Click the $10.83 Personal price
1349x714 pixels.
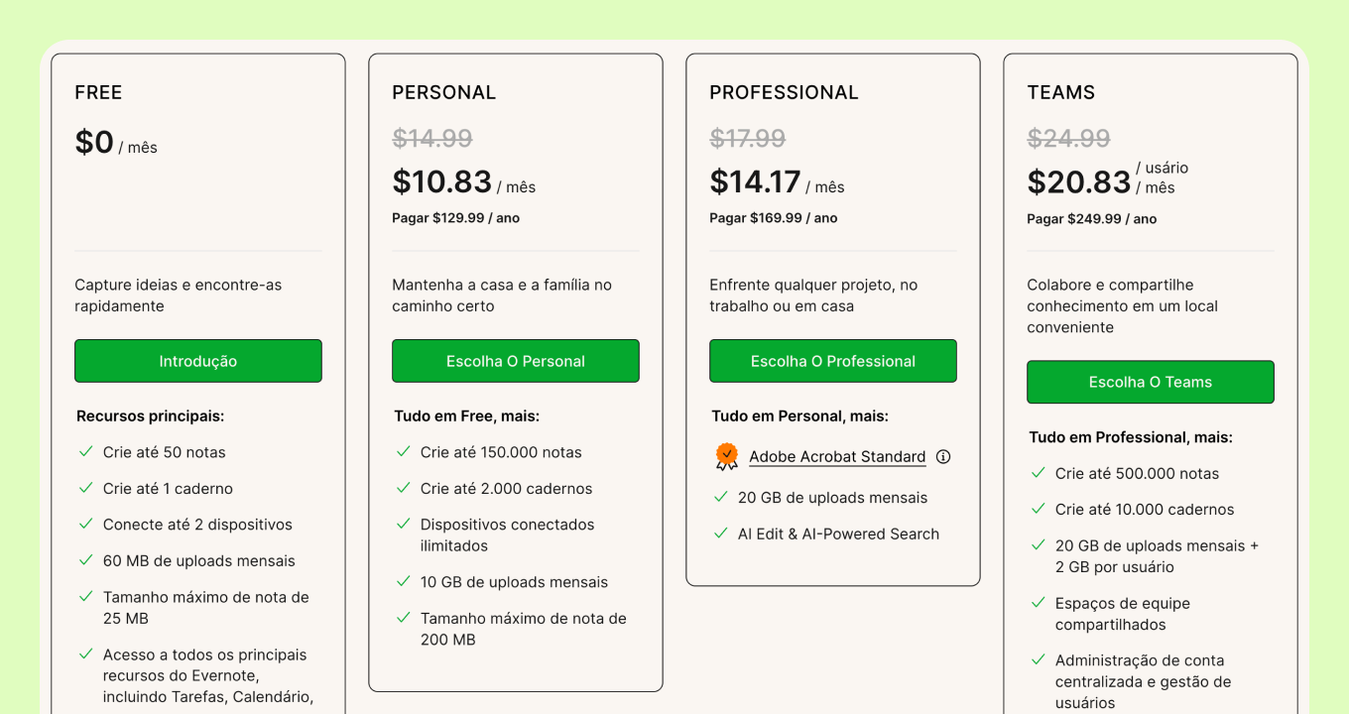click(442, 181)
